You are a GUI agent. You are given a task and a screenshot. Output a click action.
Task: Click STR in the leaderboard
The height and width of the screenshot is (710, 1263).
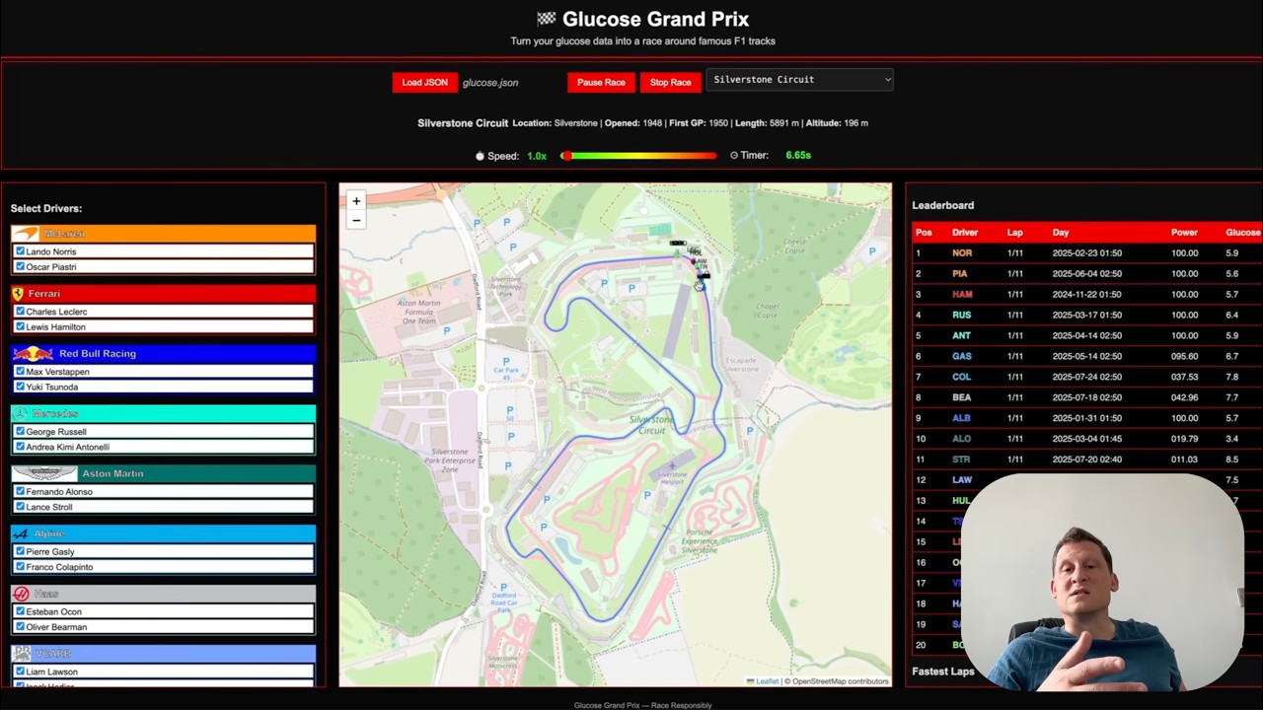(961, 460)
